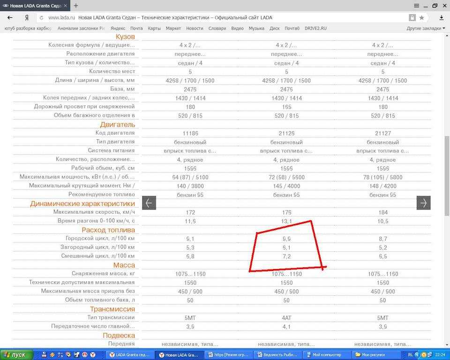The width and height of the screenshot is (450, 360).
Task: Click the language indicator RL in the tray
Action: pyautogui.click(x=410, y=355)
